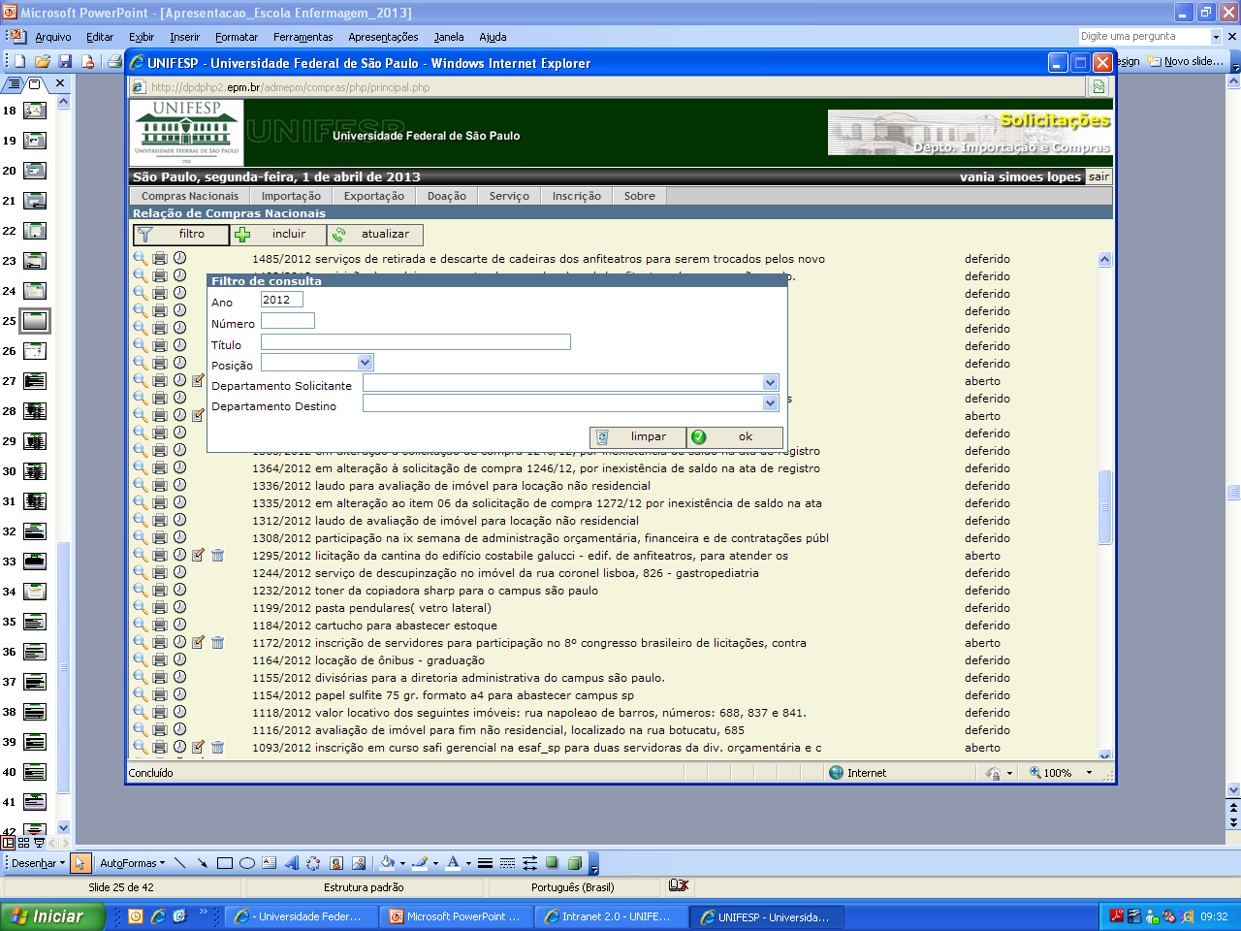Apply font color letter A icon

coord(453,863)
